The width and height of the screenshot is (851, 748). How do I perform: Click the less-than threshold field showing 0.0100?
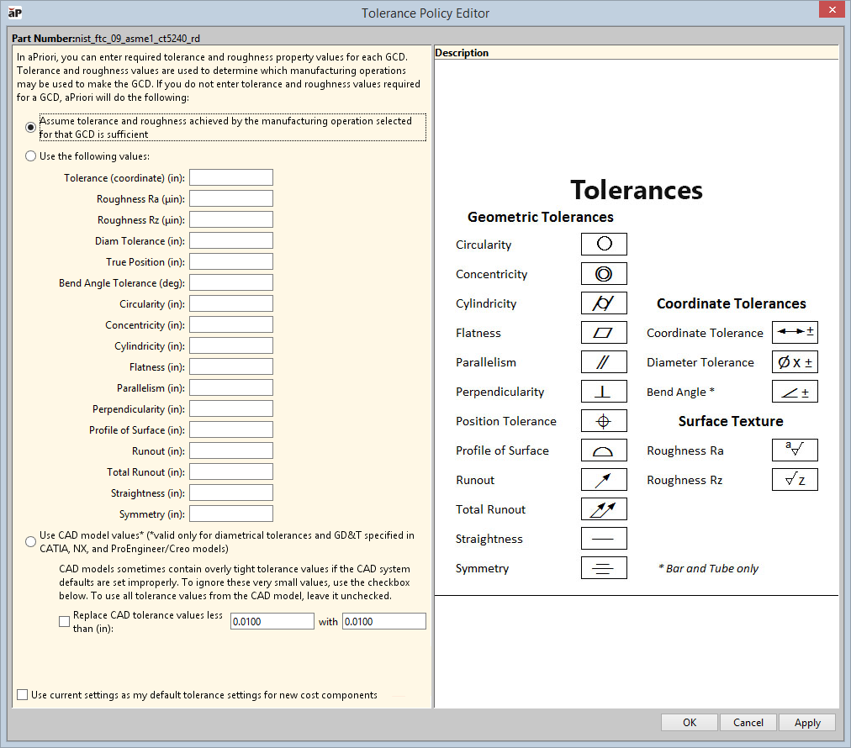pyautogui.click(x=272, y=622)
